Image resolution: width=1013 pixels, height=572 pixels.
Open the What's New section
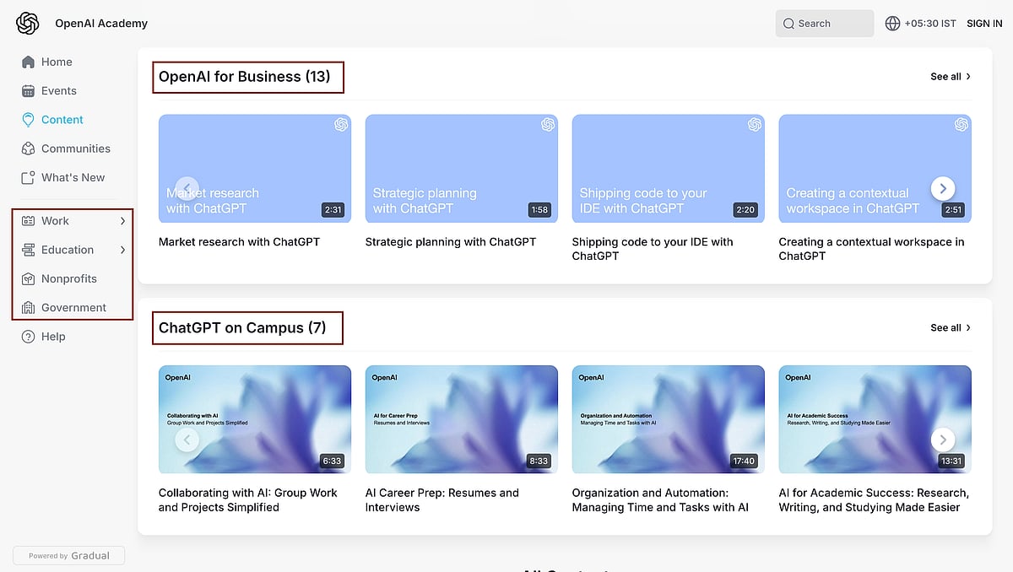pyautogui.click(x=73, y=177)
